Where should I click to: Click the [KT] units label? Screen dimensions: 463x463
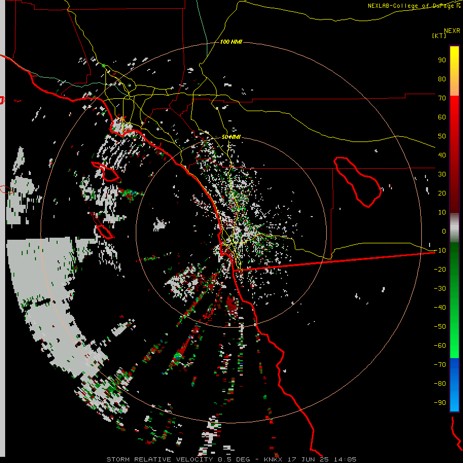click(439, 35)
